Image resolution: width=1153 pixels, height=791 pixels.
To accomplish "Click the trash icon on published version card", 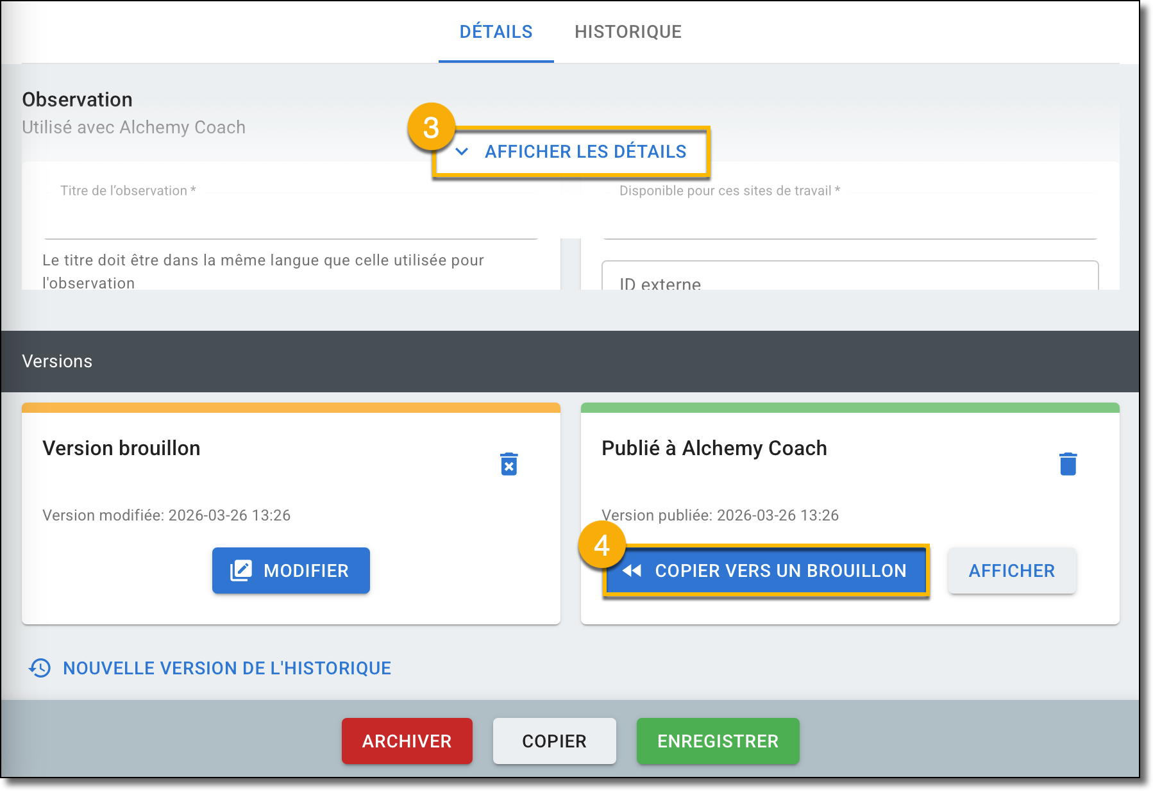I will pyautogui.click(x=1068, y=464).
